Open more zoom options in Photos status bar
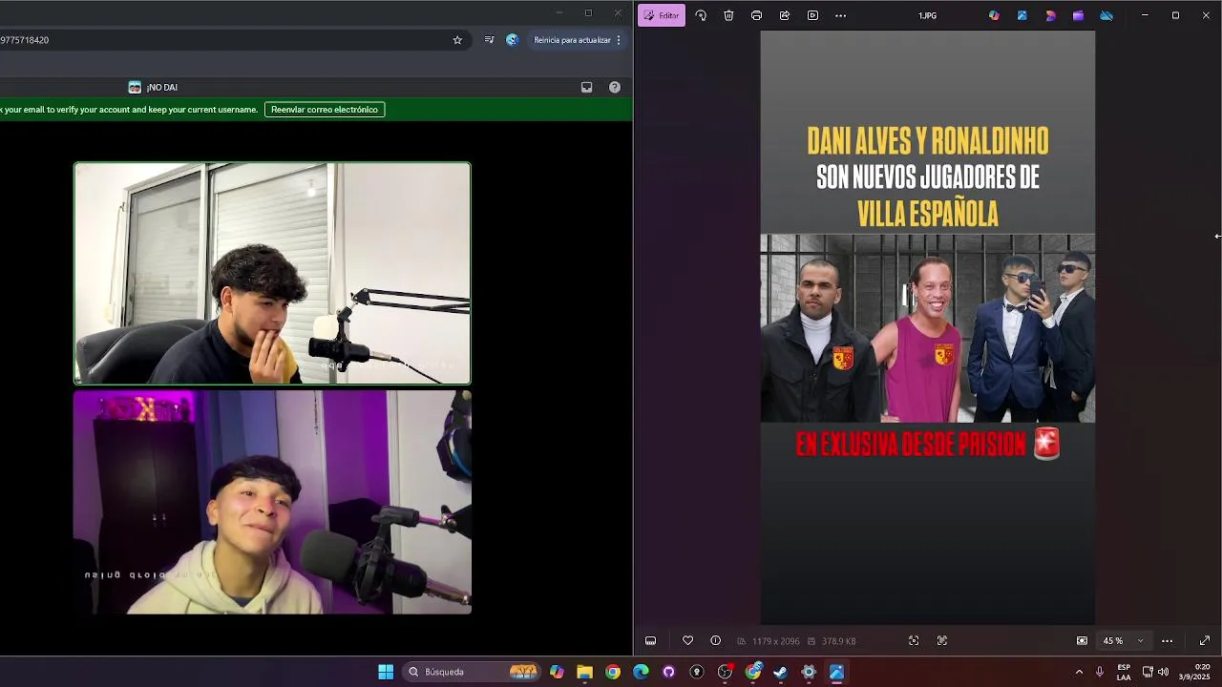 pos(1167,640)
